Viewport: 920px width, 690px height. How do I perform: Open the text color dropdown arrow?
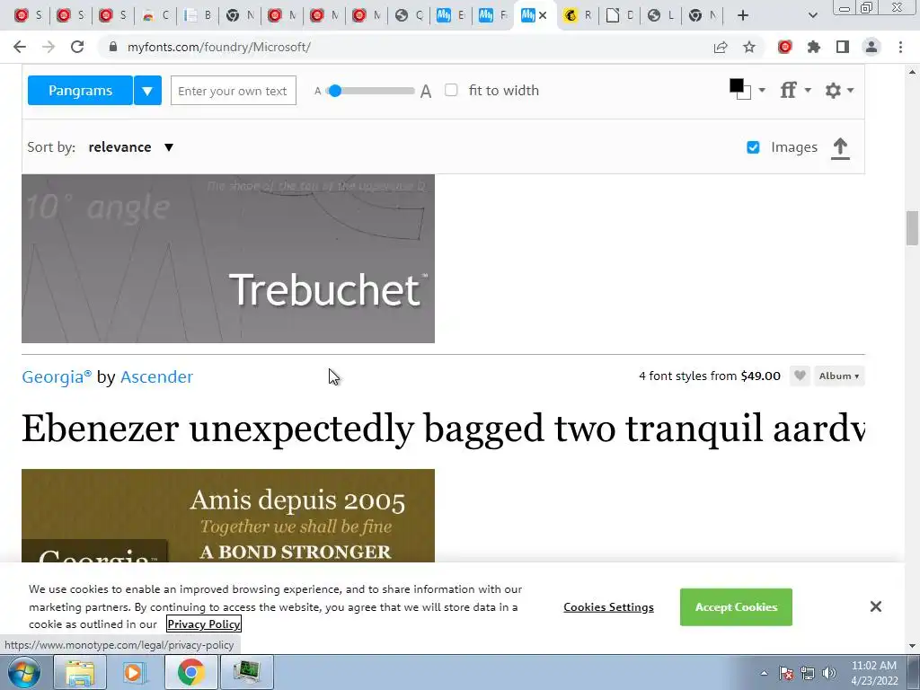[762, 90]
